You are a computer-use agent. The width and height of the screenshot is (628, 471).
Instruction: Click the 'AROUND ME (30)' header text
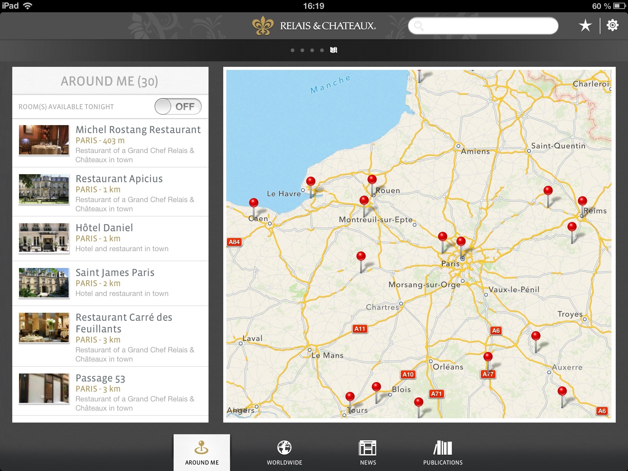[109, 81]
